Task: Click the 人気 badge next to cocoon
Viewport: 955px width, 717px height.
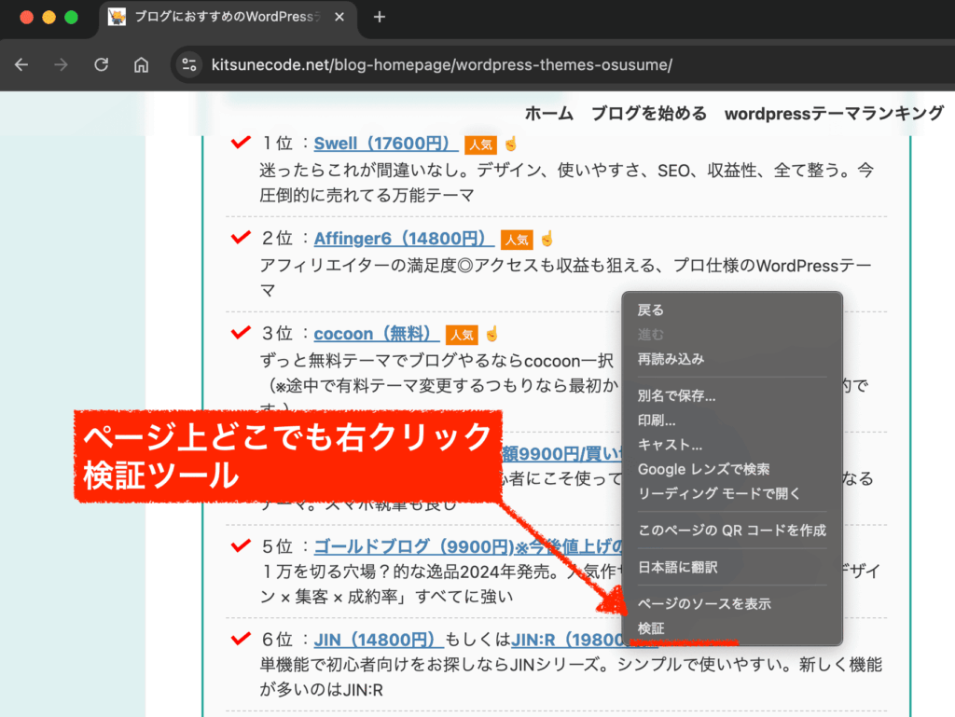Action: click(462, 335)
